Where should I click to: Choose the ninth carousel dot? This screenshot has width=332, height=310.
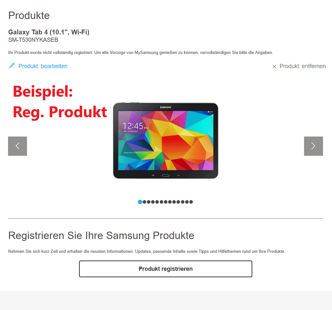point(174,202)
